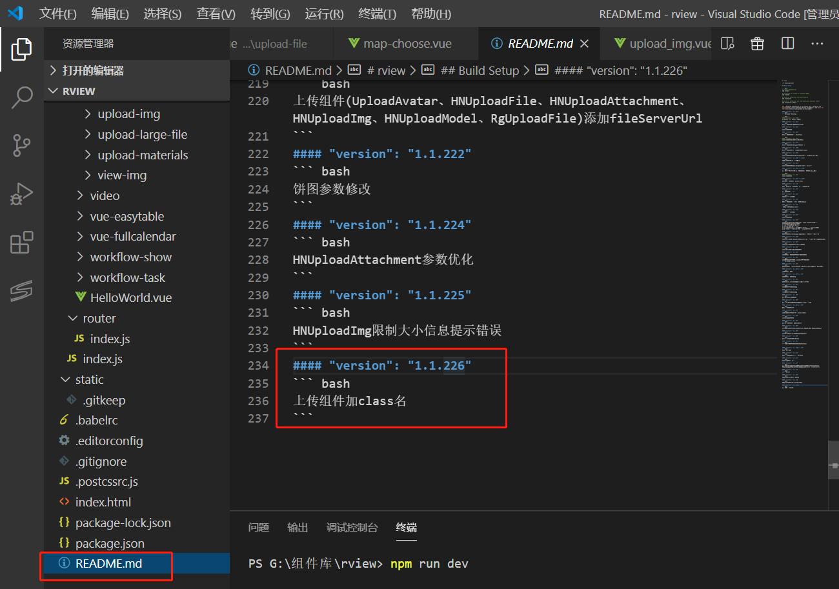The width and height of the screenshot is (839, 589).
Task: Open the 终端(T) menu
Action: click(377, 14)
